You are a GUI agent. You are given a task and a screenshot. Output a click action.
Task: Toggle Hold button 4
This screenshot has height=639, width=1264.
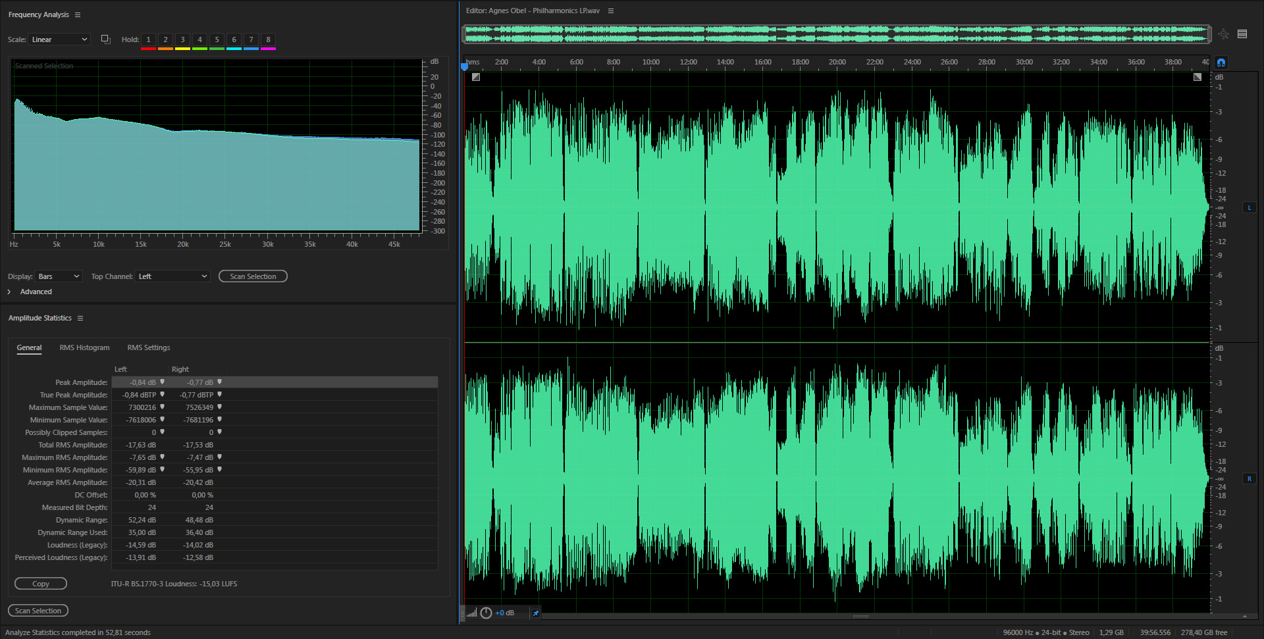(x=199, y=39)
